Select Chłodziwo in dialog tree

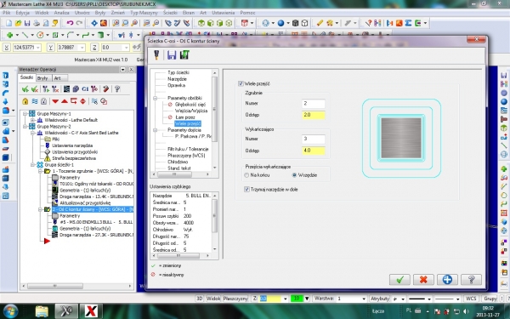[x=178, y=162]
